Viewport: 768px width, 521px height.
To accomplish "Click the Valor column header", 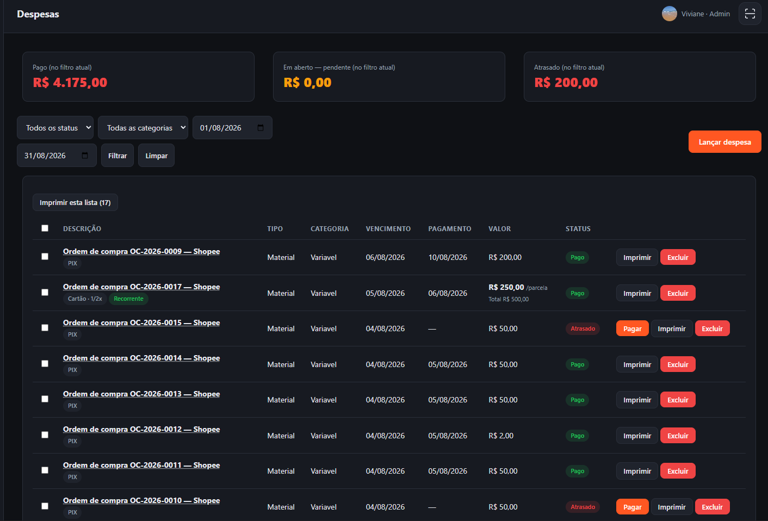I will click(x=499, y=229).
